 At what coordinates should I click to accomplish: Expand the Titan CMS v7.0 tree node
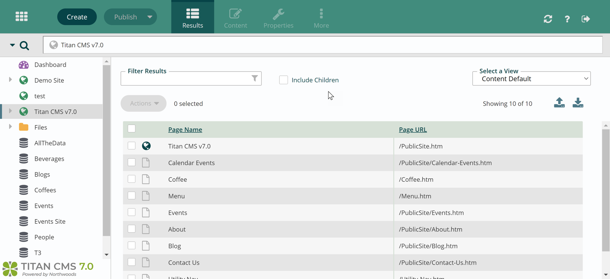[x=10, y=111]
